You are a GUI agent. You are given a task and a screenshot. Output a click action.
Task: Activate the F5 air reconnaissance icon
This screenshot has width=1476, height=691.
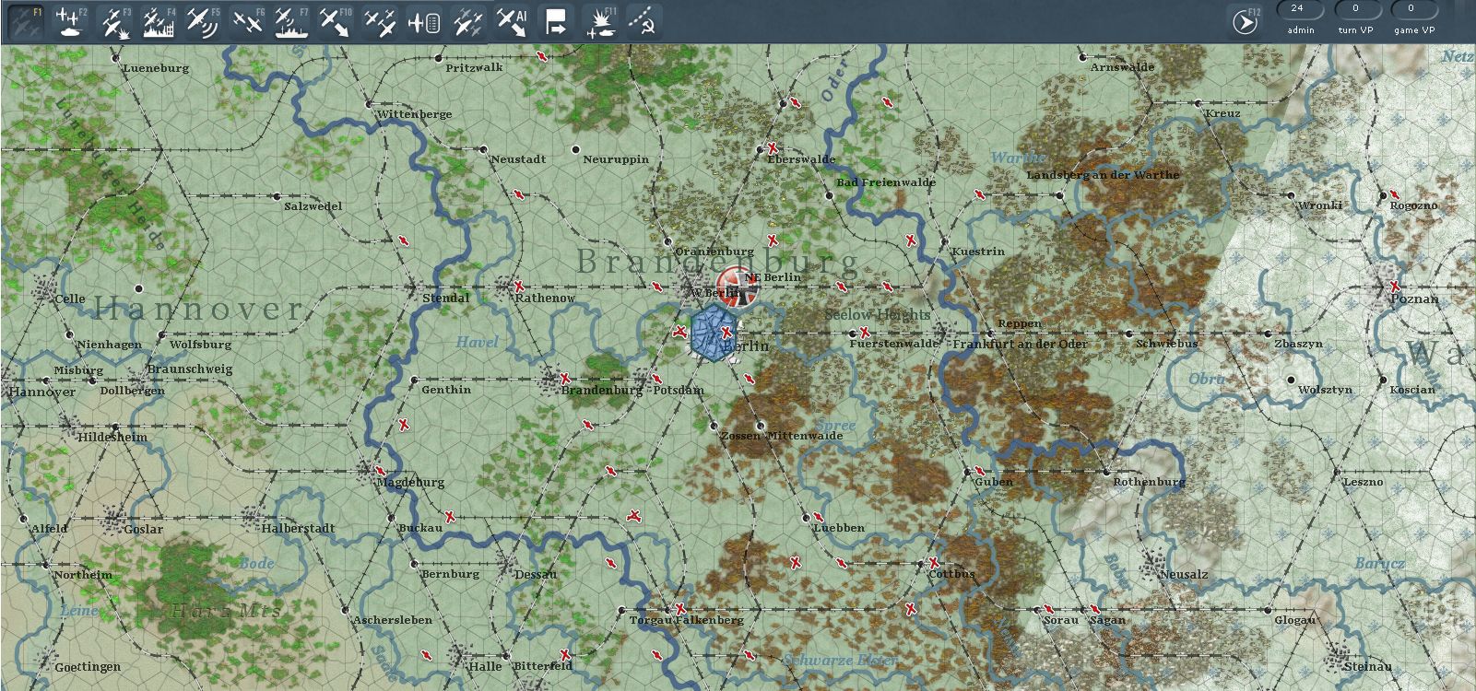202,21
